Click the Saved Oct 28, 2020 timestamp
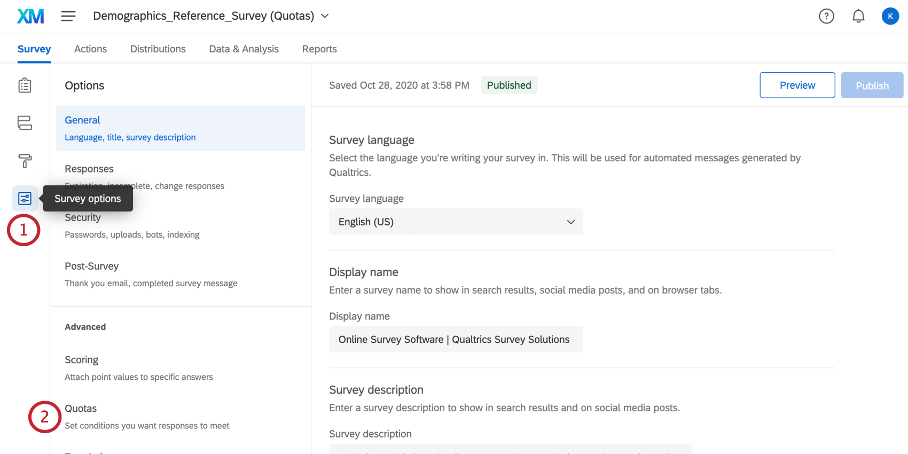The height and width of the screenshot is (454, 908). 399,85
